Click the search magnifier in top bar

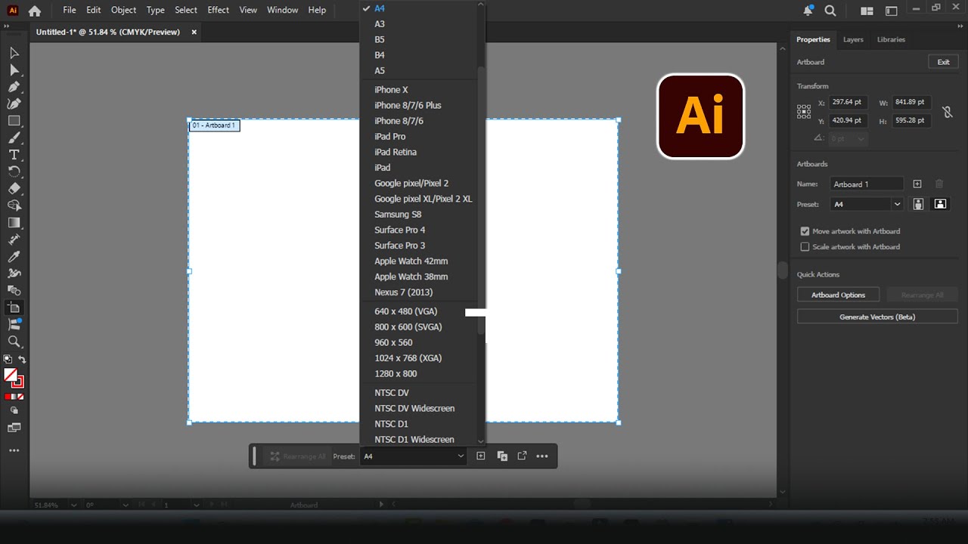(830, 11)
